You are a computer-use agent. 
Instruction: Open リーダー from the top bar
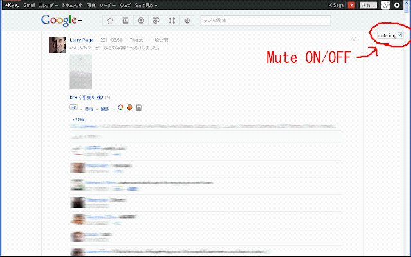107,5
